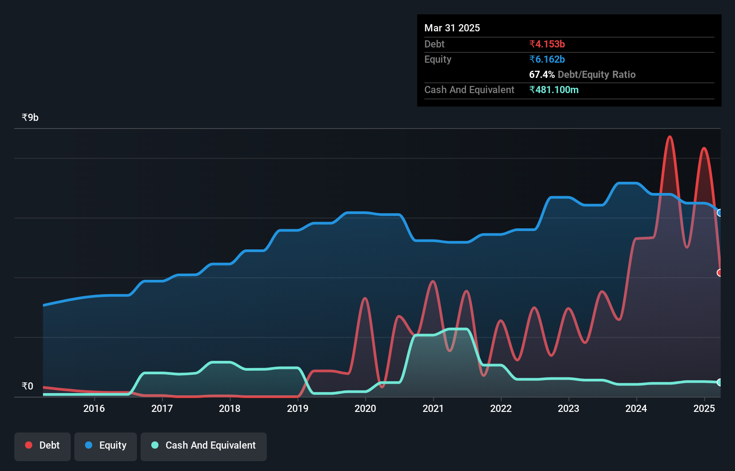Click the 2017 x-axis label
Viewport: 735px width, 471px height.
pos(162,408)
